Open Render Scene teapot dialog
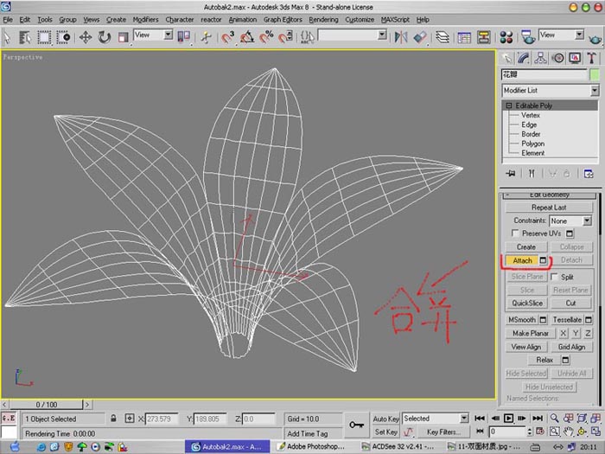 point(527,37)
